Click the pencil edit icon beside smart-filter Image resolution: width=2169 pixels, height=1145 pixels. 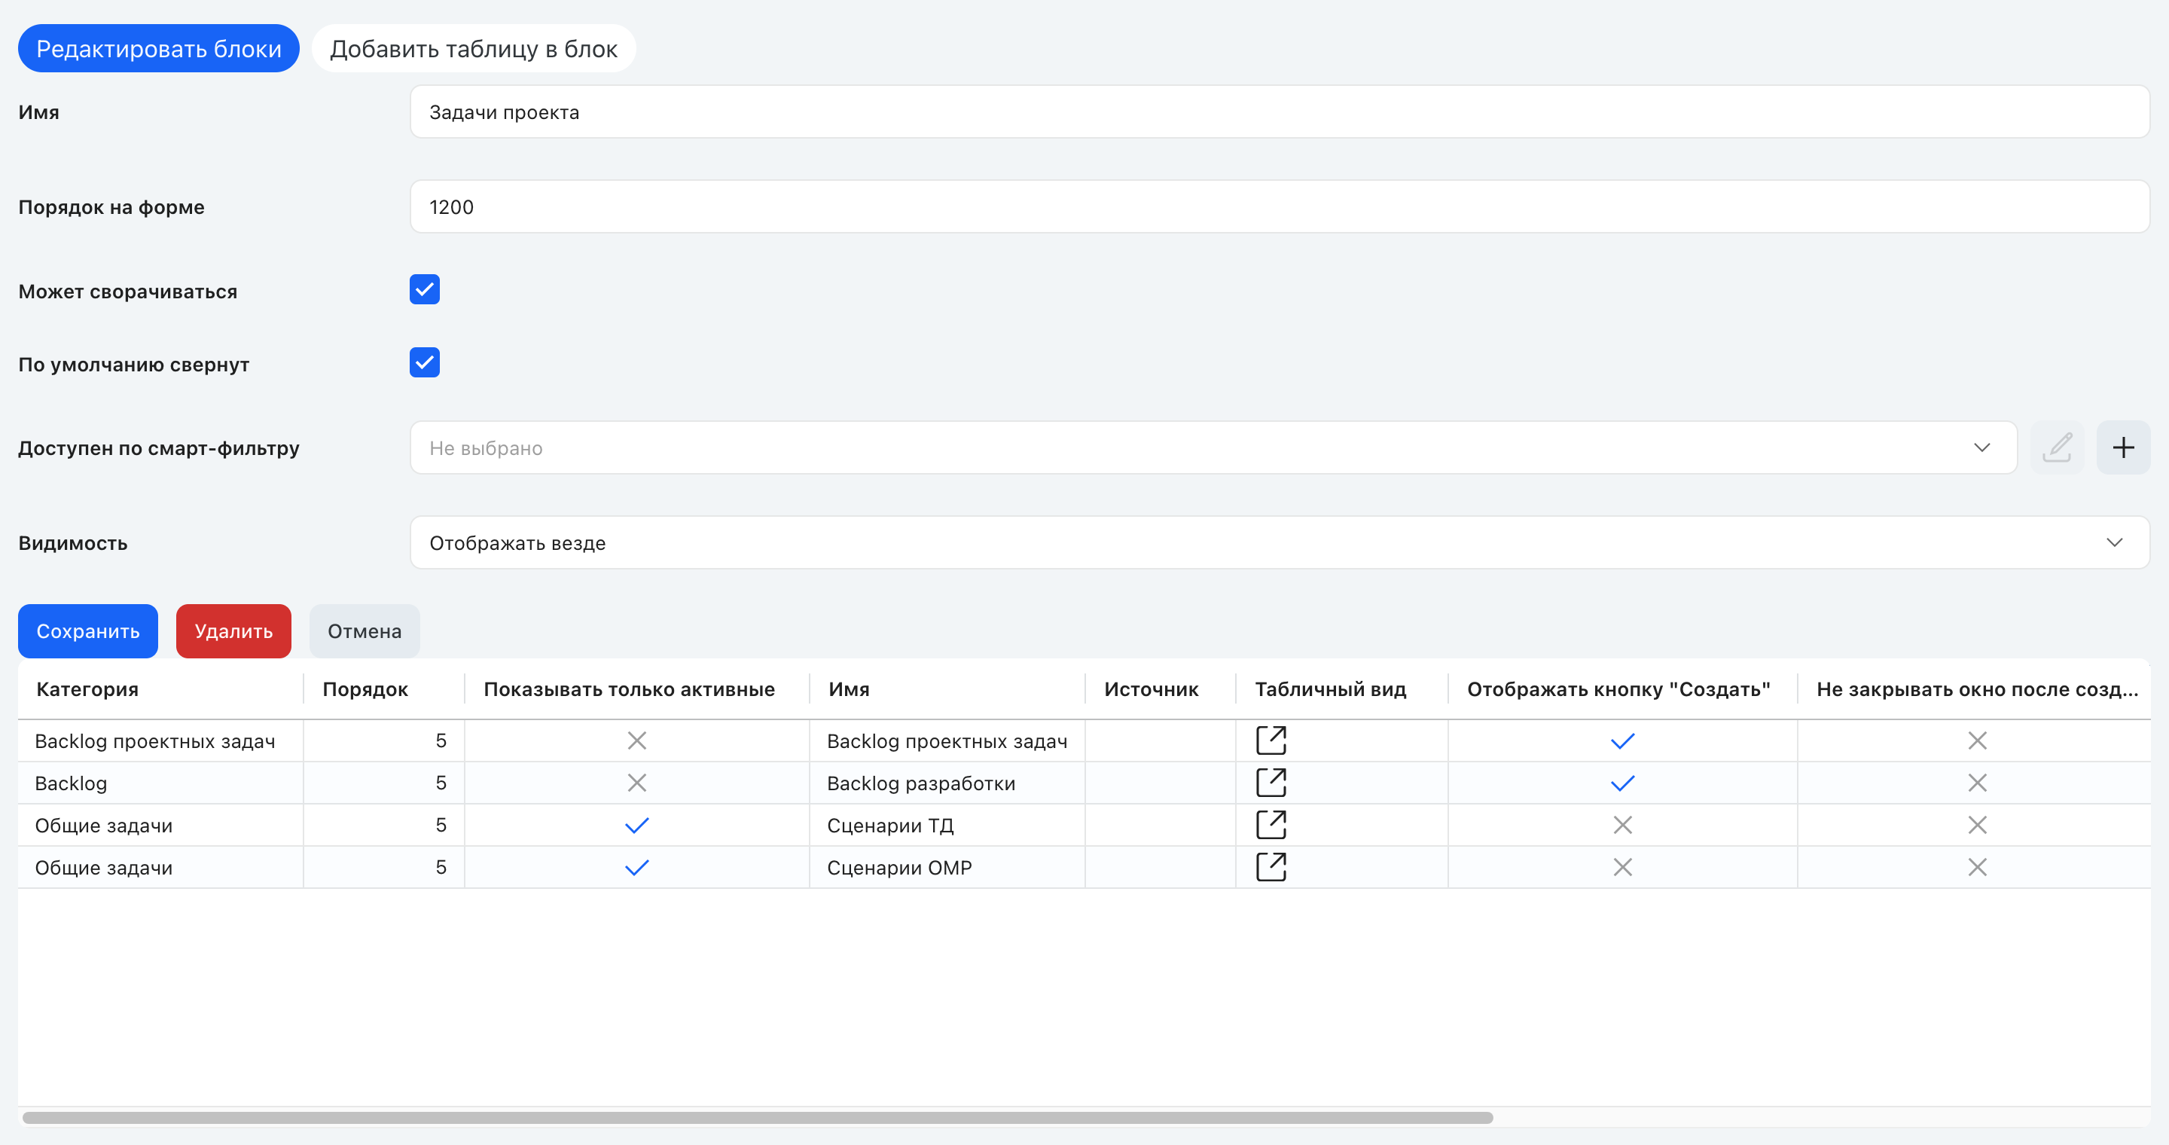coord(2057,448)
